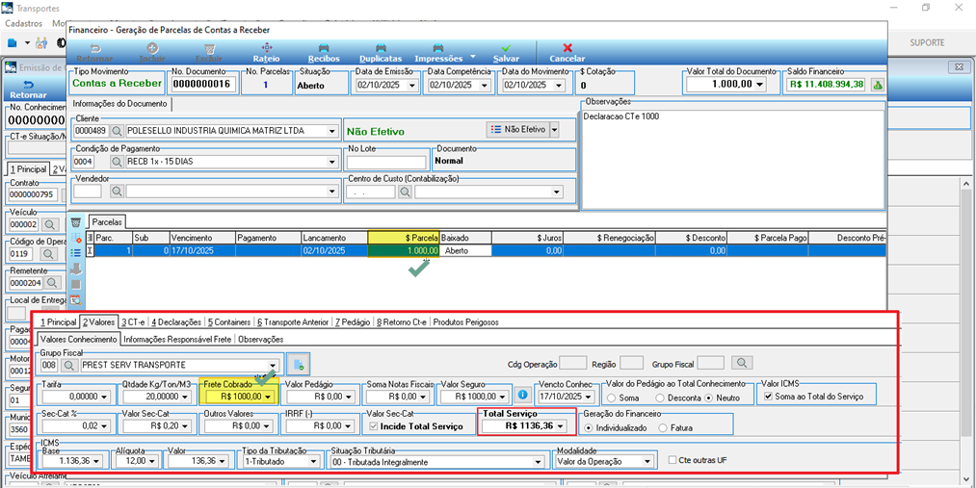Click the Duplicatas printer icon
The width and height of the screenshot is (976, 488).
point(381,48)
